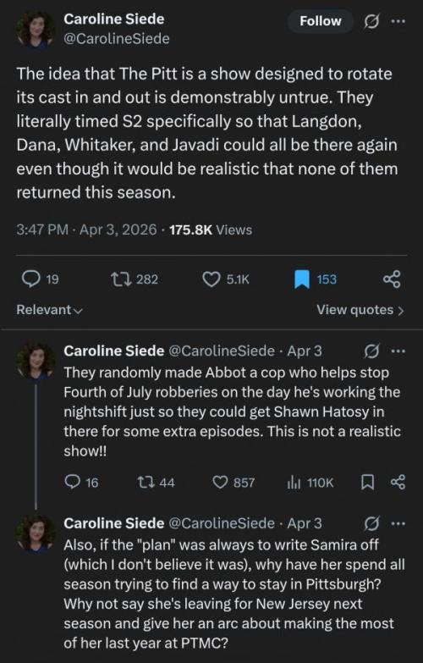Like the reply with 857 likes
The width and height of the screenshot is (423, 663).
tap(233, 482)
